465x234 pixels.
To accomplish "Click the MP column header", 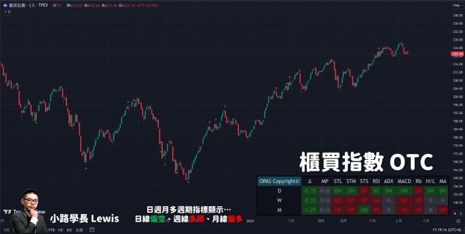I will pyautogui.click(x=325, y=181).
